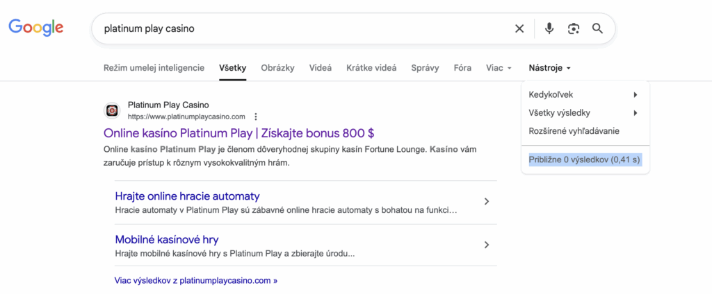This screenshot has height=294, width=712.
Task: Click Platinum Play Casino site favicon
Action: (112, 110)
